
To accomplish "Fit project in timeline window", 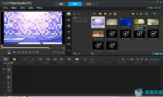I will [x=142, y=59].
